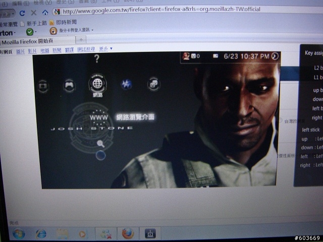Open the 檢視 (V) menu
This screenshot has height=242, width=323.
click(x=42, y=3)
